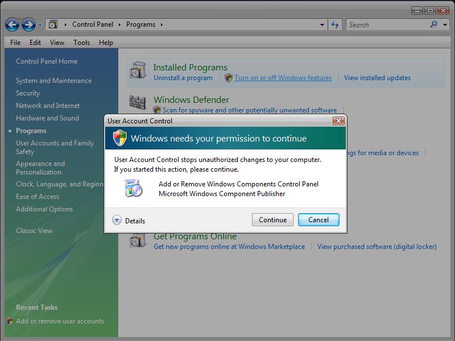455x341 pixels.
Task: Click settings for media or devices link
Action: click(383, 153)
